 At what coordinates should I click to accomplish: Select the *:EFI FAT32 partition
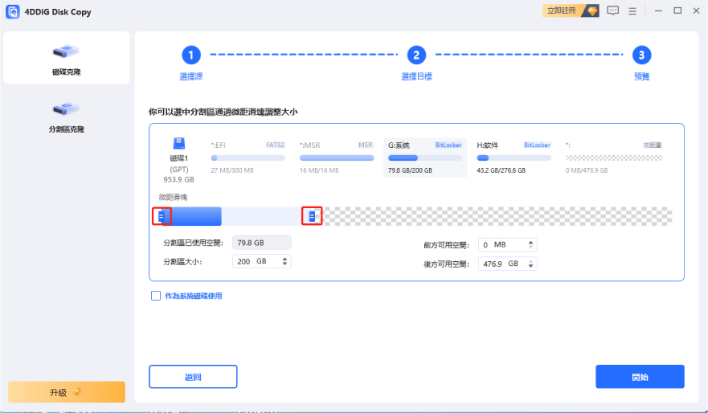[248, 157]
